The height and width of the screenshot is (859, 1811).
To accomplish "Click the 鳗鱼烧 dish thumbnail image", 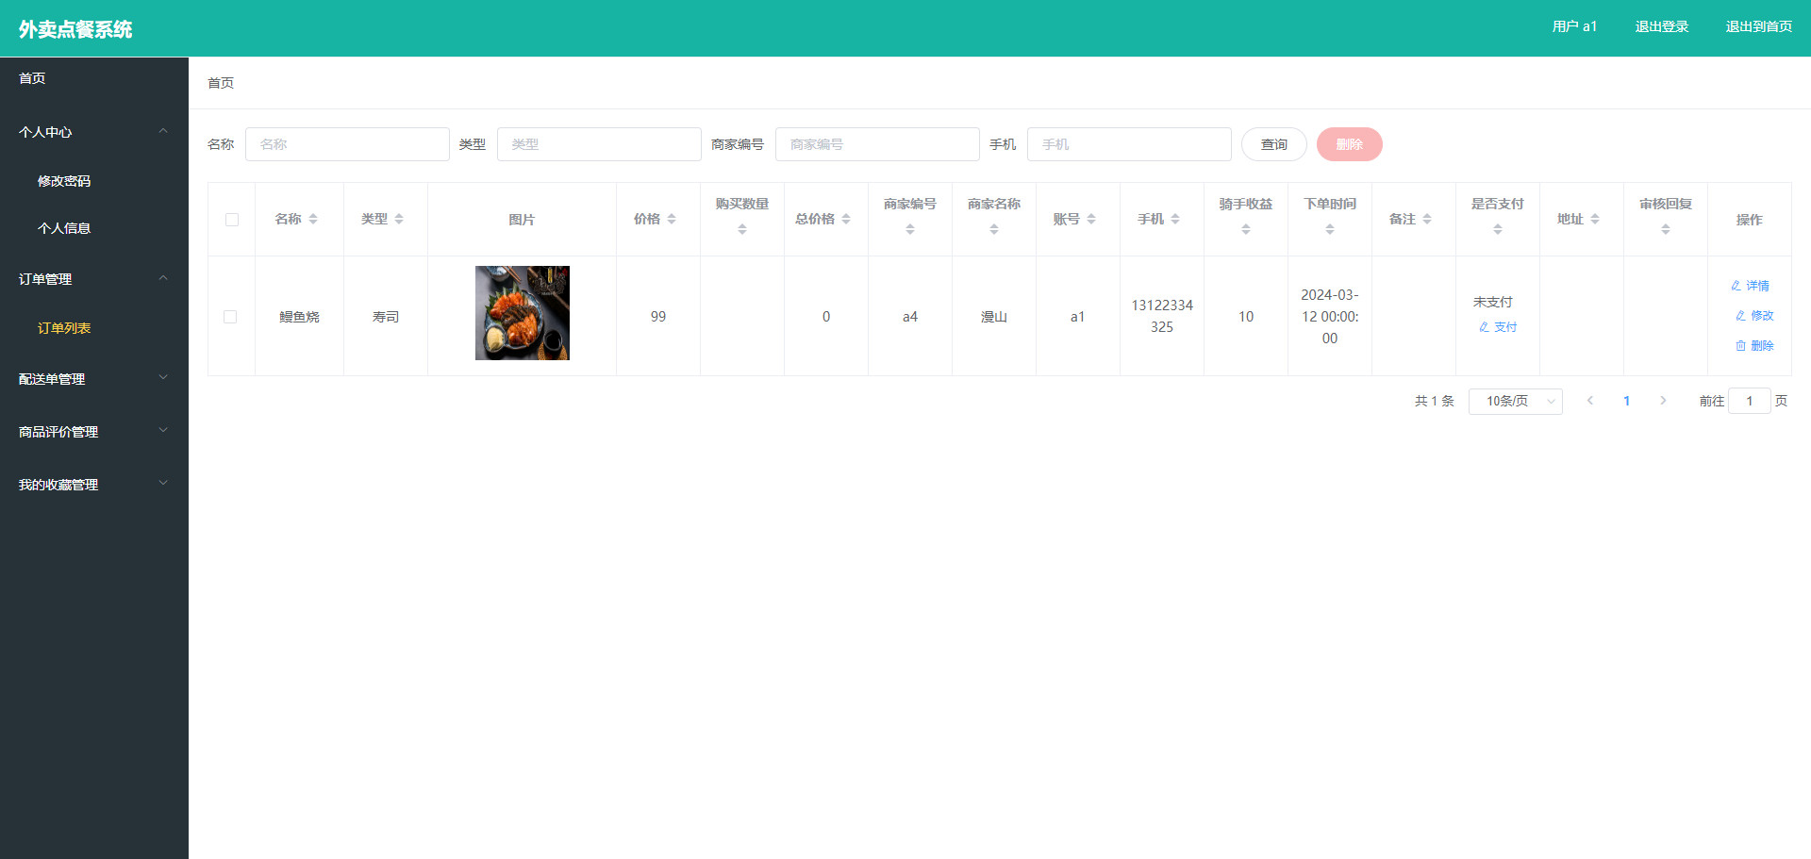I will pyautogui.click(x=523, y=313).
